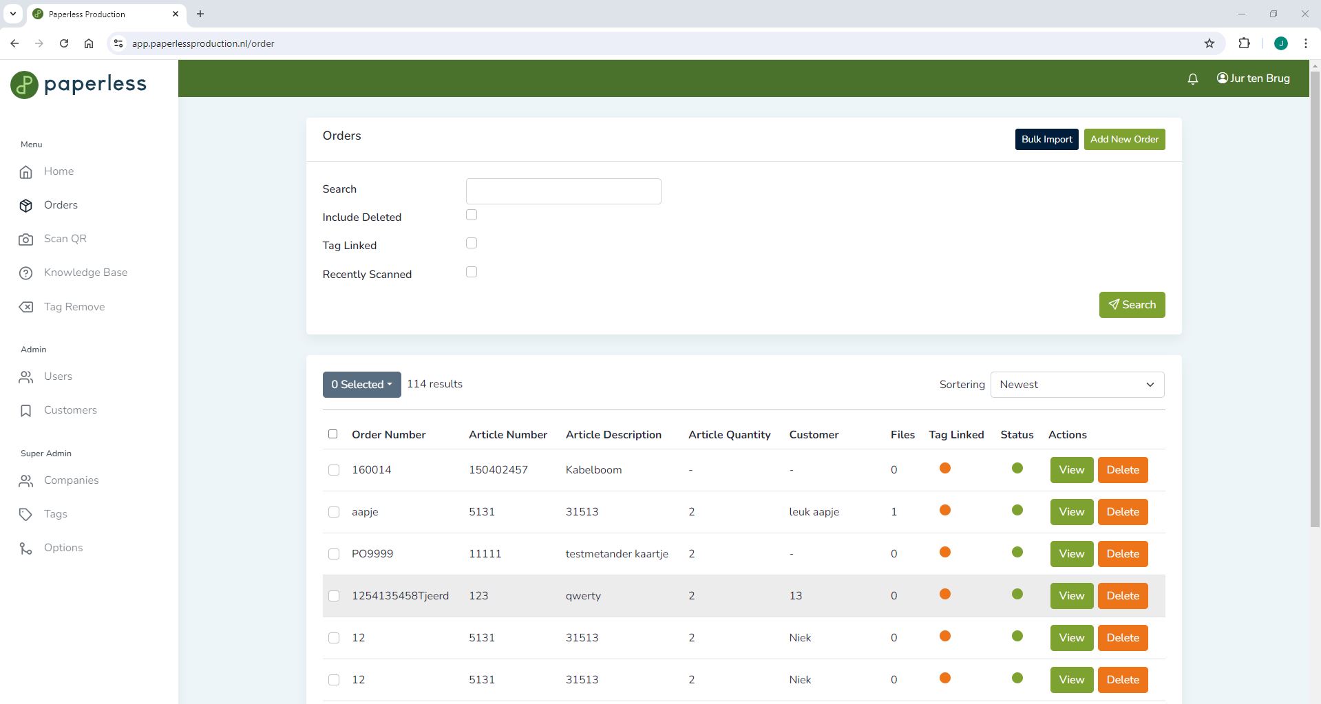View the order PO9999

pyautogui.click(x=1071, y=554)
